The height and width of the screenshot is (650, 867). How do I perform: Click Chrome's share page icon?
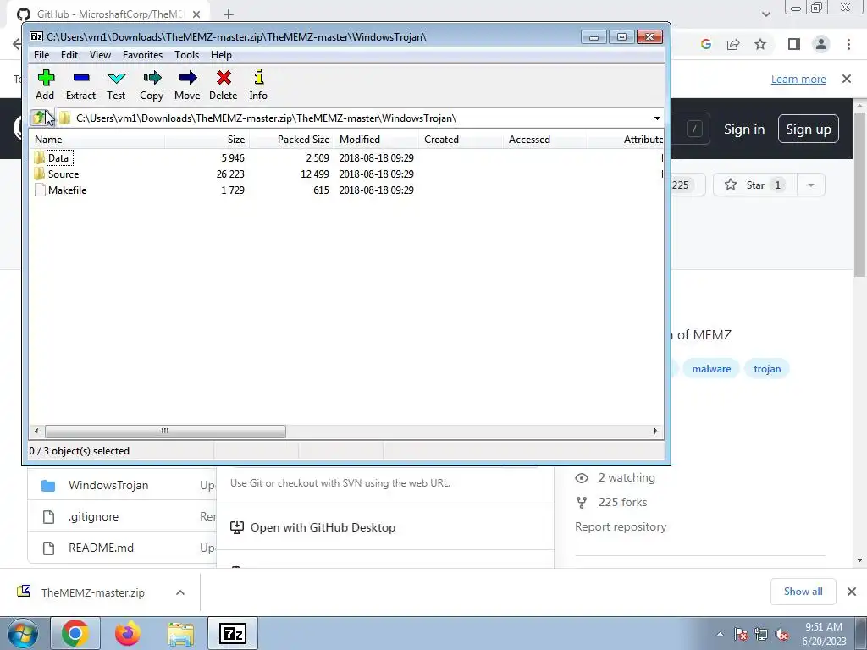tap(733, 44)
